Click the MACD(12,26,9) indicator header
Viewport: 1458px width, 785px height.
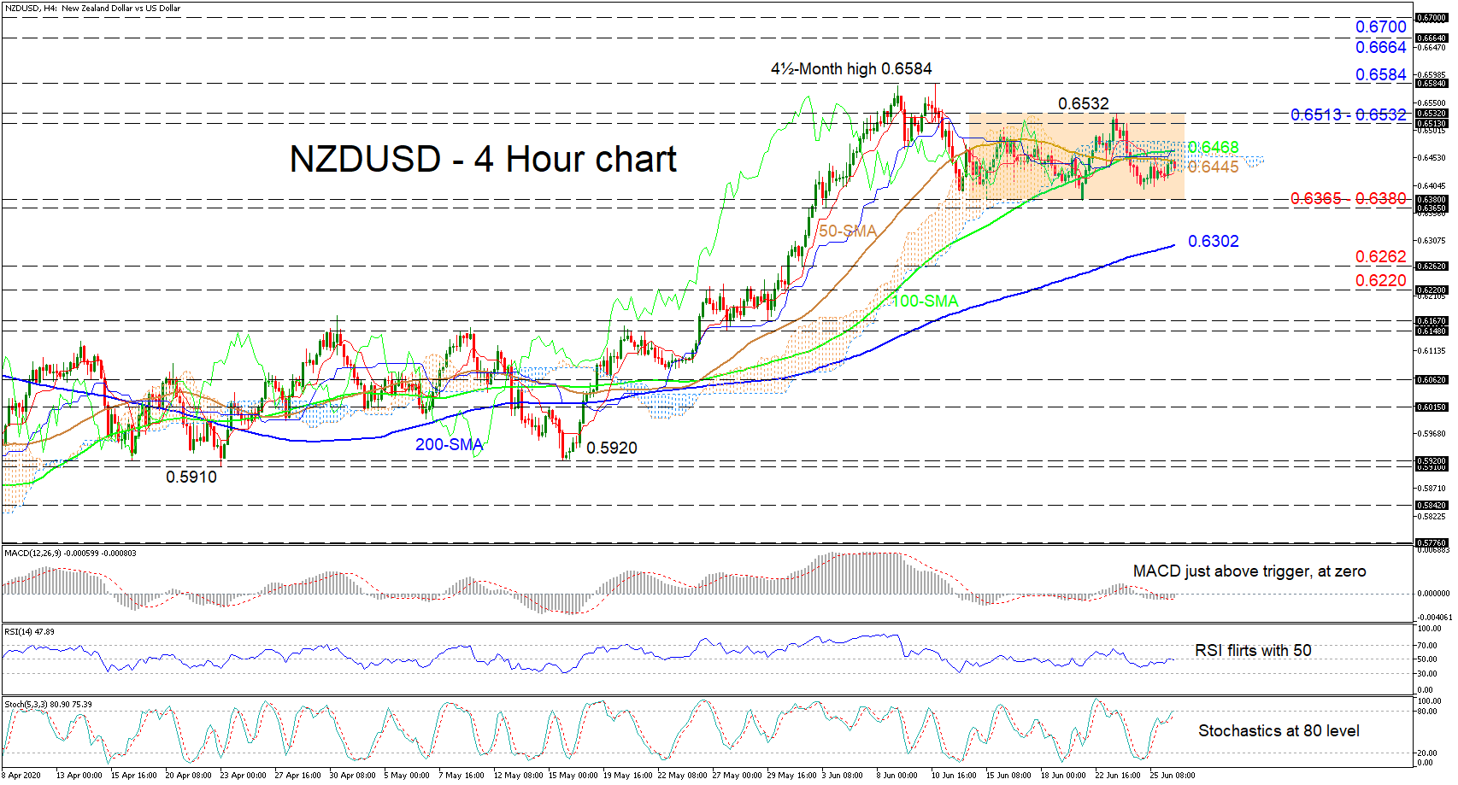[x=70, y=553]
